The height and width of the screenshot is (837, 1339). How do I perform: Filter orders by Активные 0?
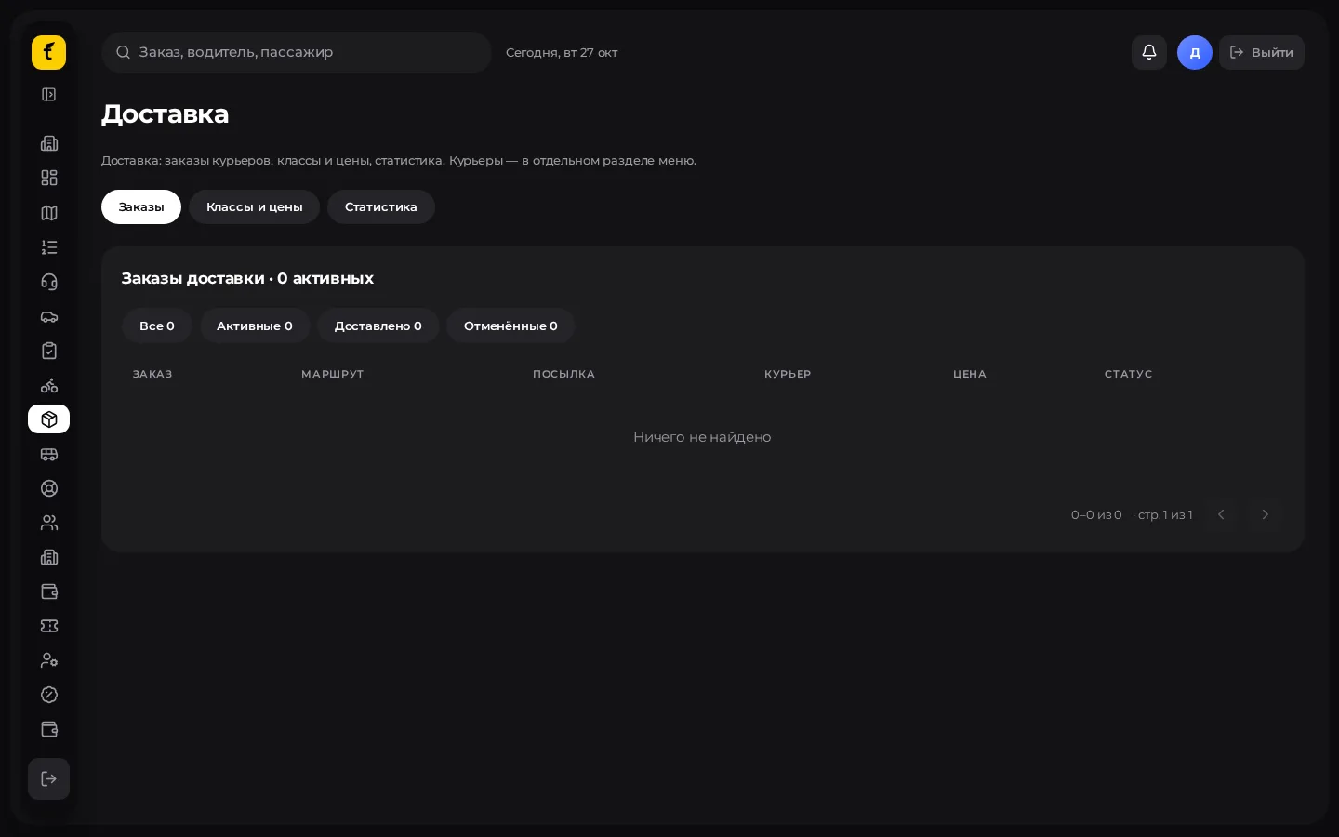pos(255,325)
